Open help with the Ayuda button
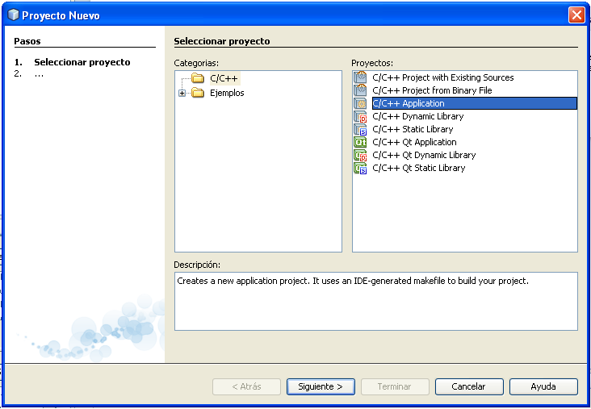Viewport: 591px width, 409px height. [x=543, y=386]
